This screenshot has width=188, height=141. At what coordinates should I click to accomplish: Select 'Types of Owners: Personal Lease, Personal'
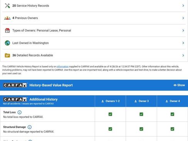click(42, 30)
